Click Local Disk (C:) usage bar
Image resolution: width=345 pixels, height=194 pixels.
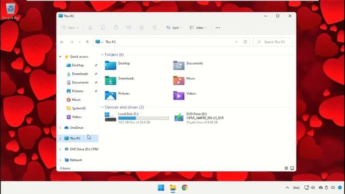click(143, 119)
